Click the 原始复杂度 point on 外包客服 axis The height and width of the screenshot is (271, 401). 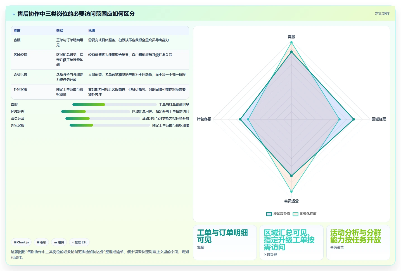point(240,119)
